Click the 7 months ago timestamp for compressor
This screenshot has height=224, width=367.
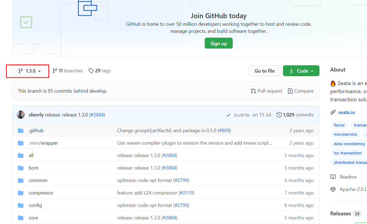[x=299, y=193]
